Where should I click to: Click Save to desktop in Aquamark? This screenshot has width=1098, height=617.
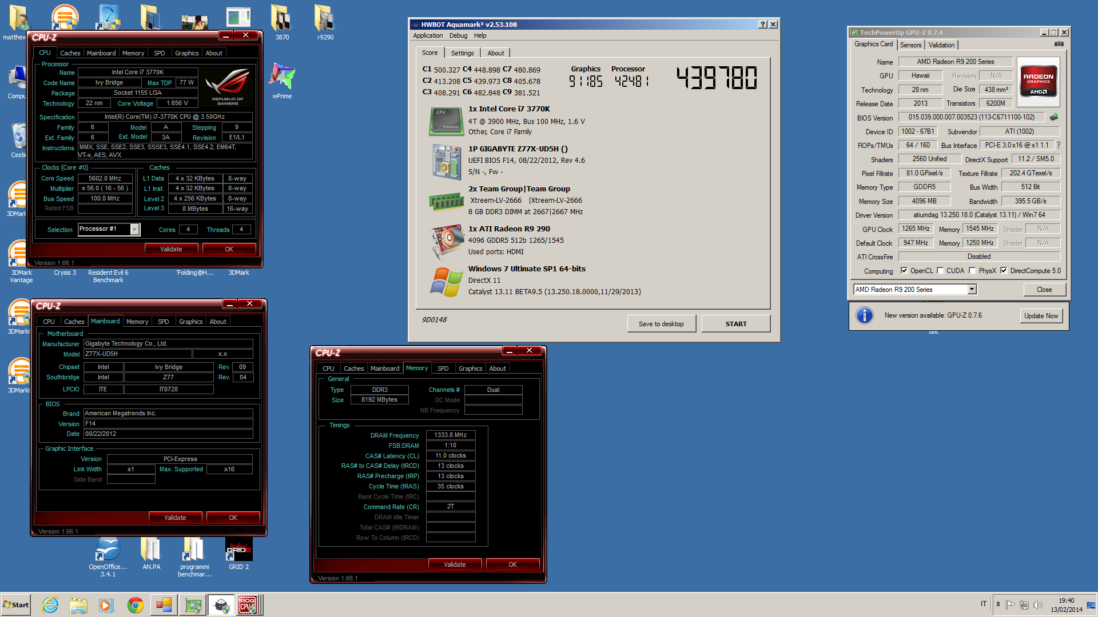661,324
